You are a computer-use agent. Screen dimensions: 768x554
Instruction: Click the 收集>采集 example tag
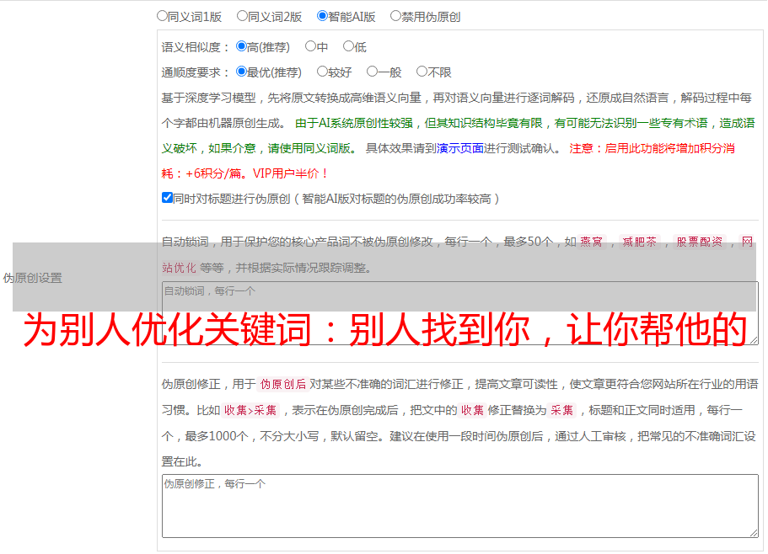(250, 411)
